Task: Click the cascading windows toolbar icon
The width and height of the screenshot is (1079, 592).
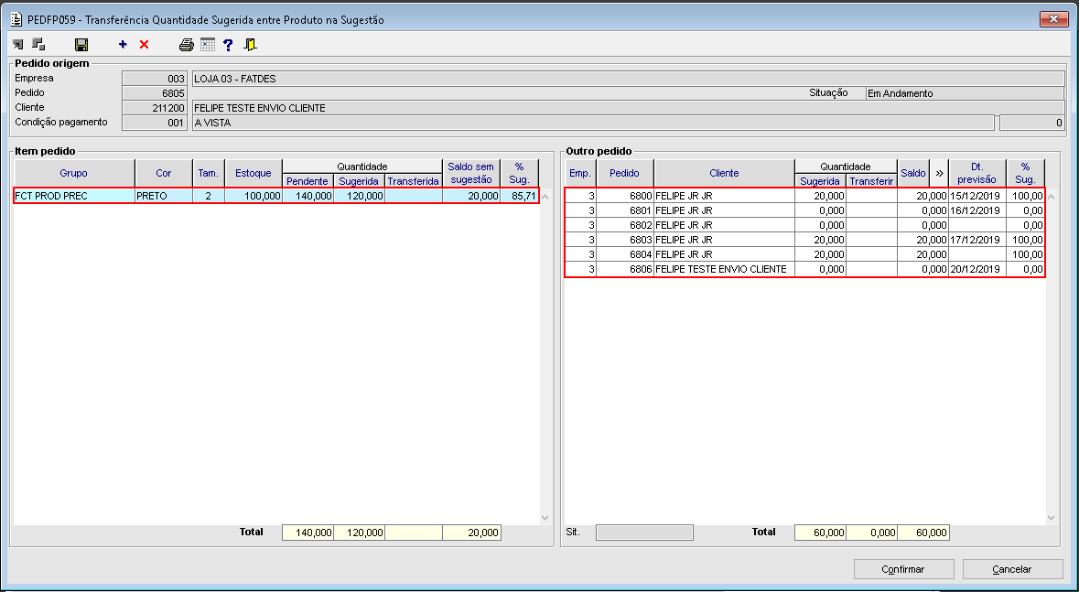Action: click(38, 45)
